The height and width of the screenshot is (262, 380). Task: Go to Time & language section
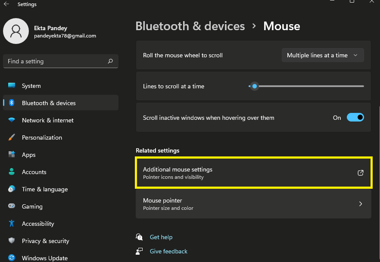[45, 189]
